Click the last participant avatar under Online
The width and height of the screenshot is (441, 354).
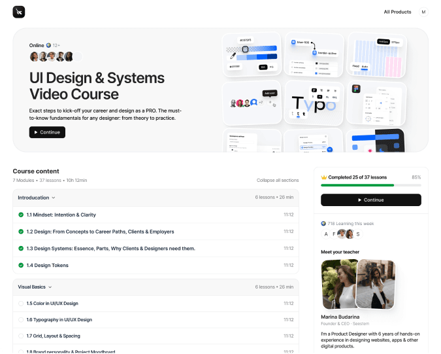tap(78, 57)
